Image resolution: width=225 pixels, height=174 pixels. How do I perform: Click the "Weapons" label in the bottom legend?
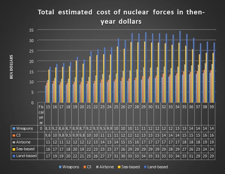coord(71,167)
